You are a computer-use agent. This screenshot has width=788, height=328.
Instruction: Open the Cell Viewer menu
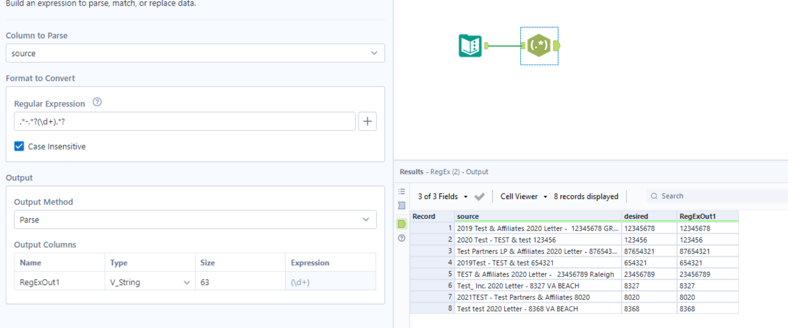pos(523,196)
